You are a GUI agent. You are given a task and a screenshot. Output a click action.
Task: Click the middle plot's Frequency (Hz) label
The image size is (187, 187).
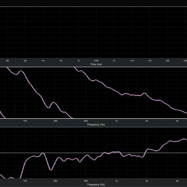[96, 124]
